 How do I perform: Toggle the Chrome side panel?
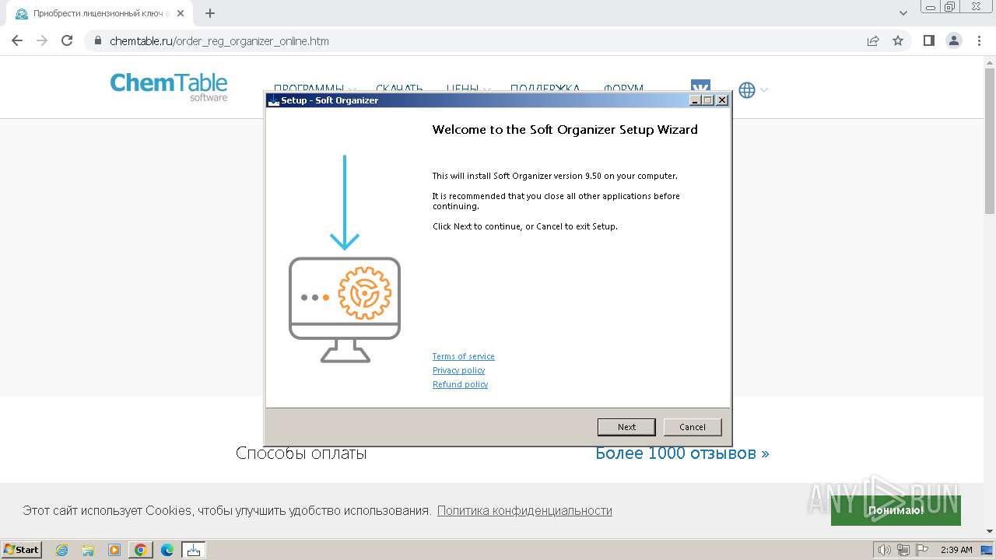[x=928, y=40]
